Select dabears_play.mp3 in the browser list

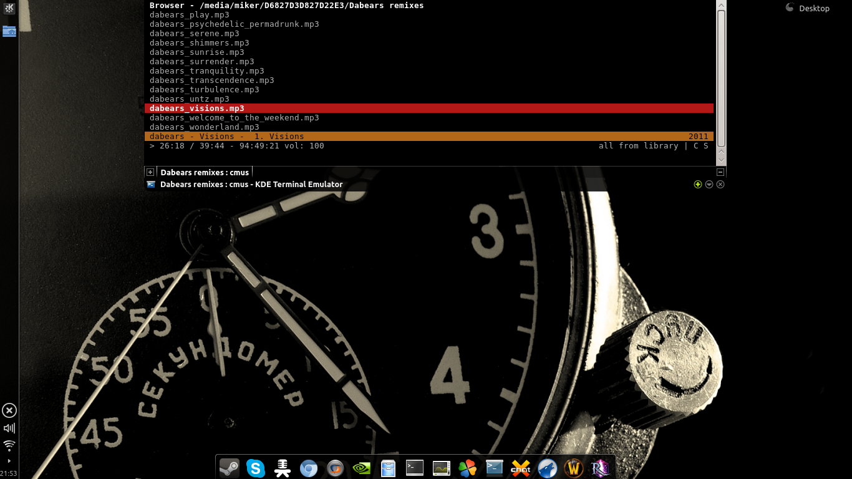click(190, 15)
